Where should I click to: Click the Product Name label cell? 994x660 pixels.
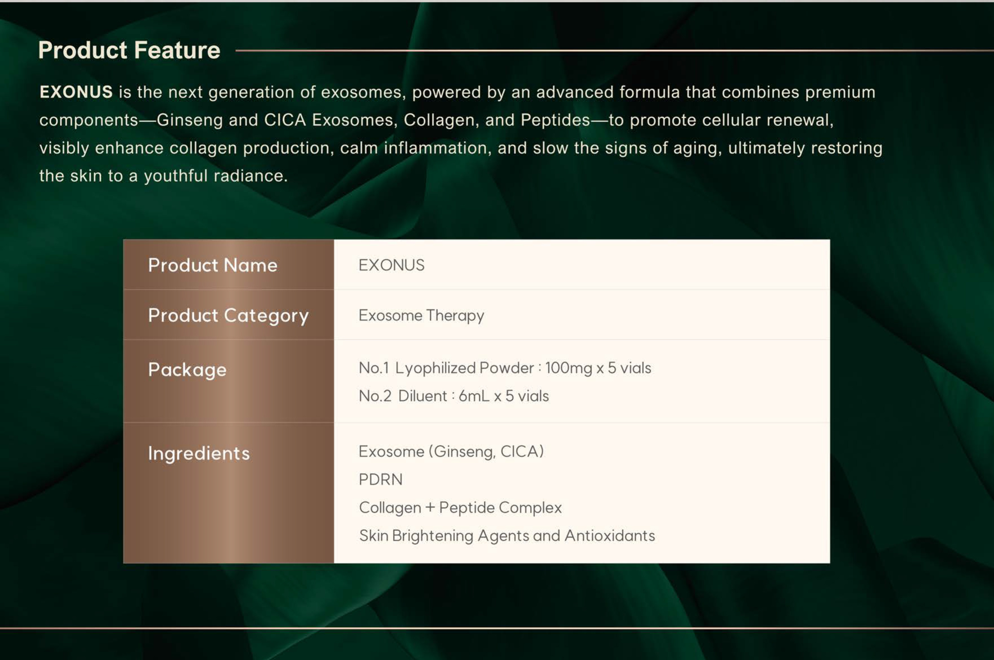pyautogui.click(x=229, y=264)
